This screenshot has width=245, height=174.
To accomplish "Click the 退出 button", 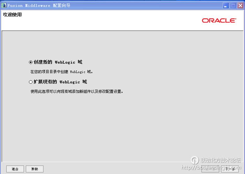I will point(15,169).
